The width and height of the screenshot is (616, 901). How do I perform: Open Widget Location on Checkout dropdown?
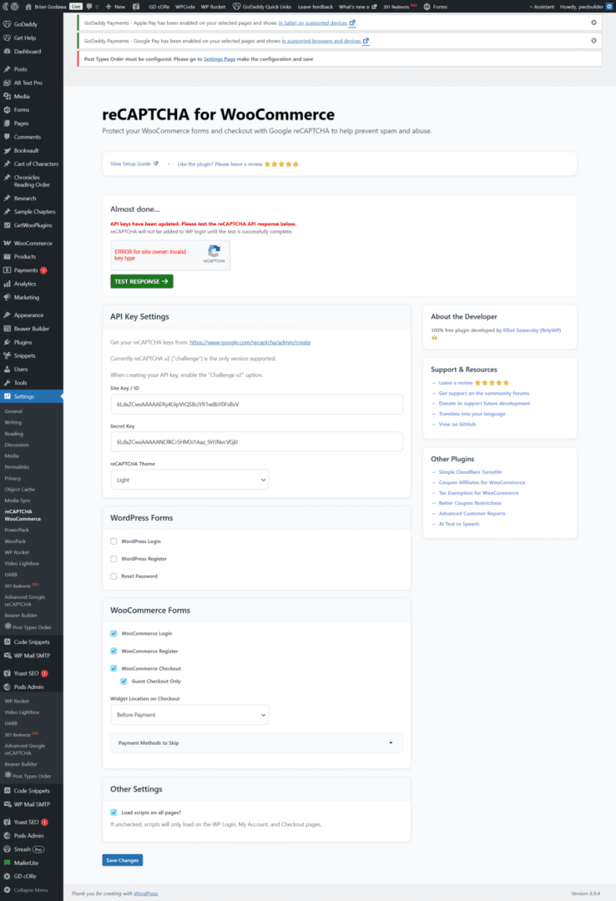(189, 715)
